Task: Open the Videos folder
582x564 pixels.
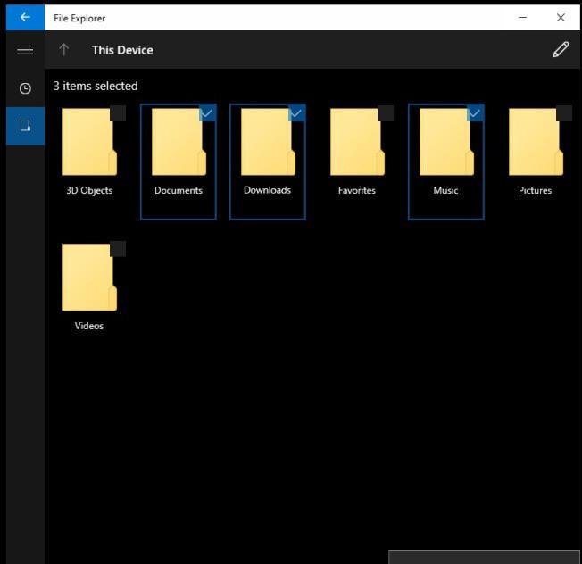Action: pyautogui.click(x=89, y=278)
